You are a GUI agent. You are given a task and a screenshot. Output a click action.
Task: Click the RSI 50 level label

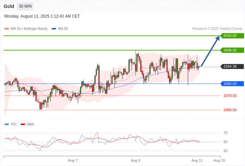click(x=225, y=142)
